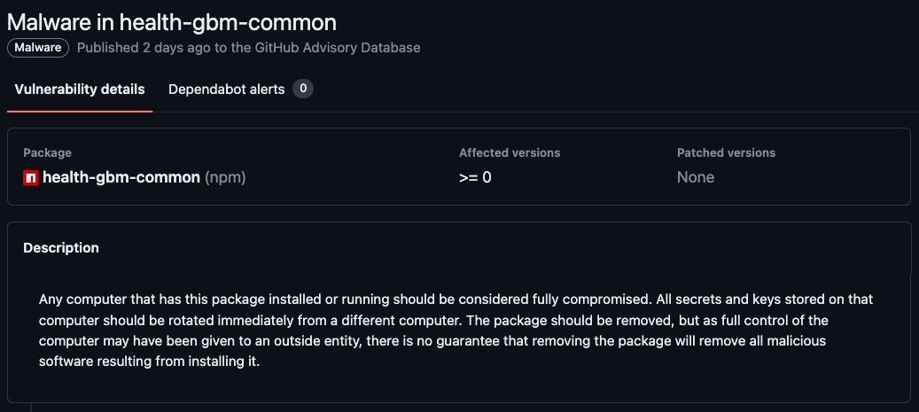The image size is (919, 412).
Task: Click the Dependabot alerts counter badge
Action: 303,89
